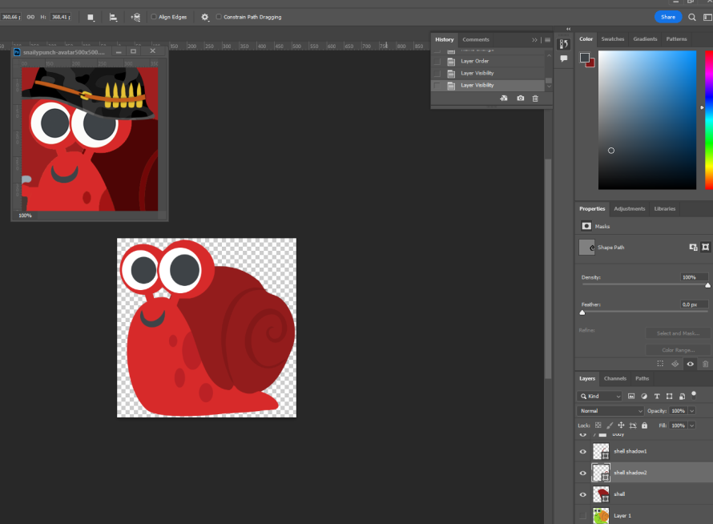The width and height of the screenshot is (713, 524).
Task: Click the Density slider handle
Action: tap(707, 285)
